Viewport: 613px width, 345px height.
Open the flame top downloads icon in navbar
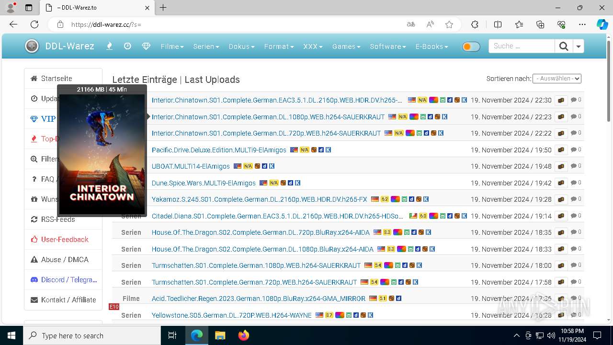109,46
